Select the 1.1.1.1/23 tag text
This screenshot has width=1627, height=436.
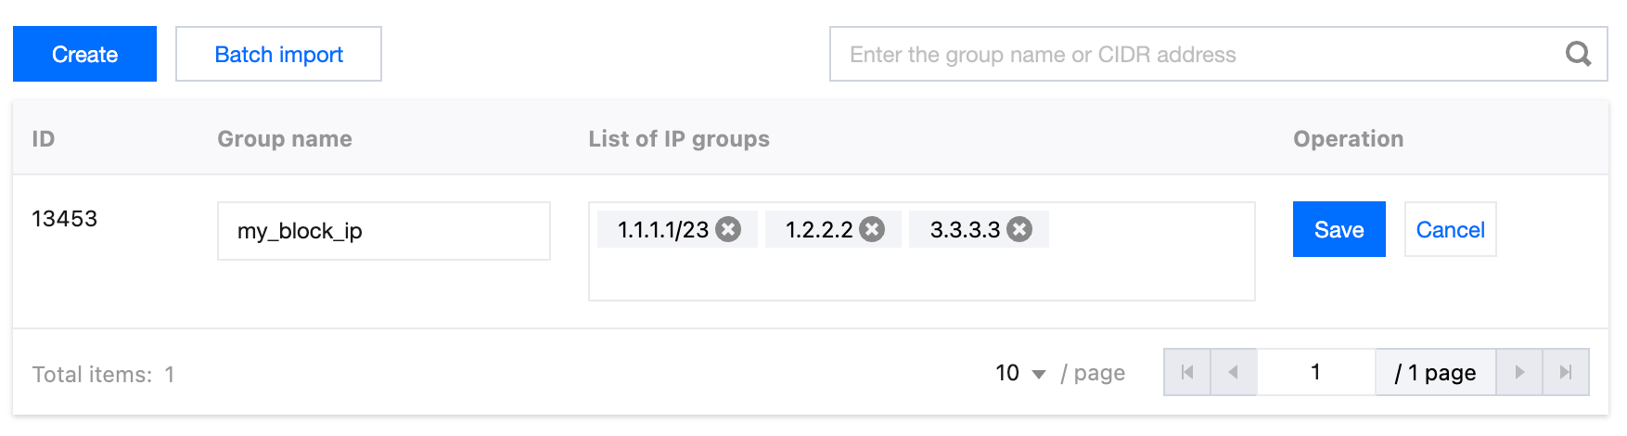663,229
